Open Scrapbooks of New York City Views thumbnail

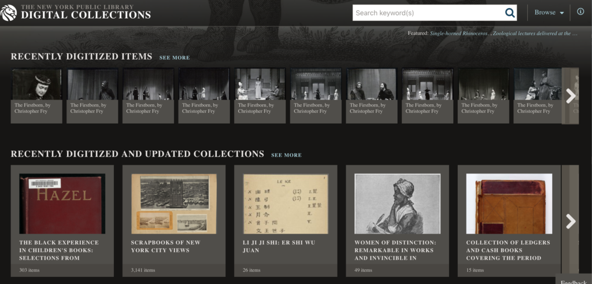click(x=174, y=204)
